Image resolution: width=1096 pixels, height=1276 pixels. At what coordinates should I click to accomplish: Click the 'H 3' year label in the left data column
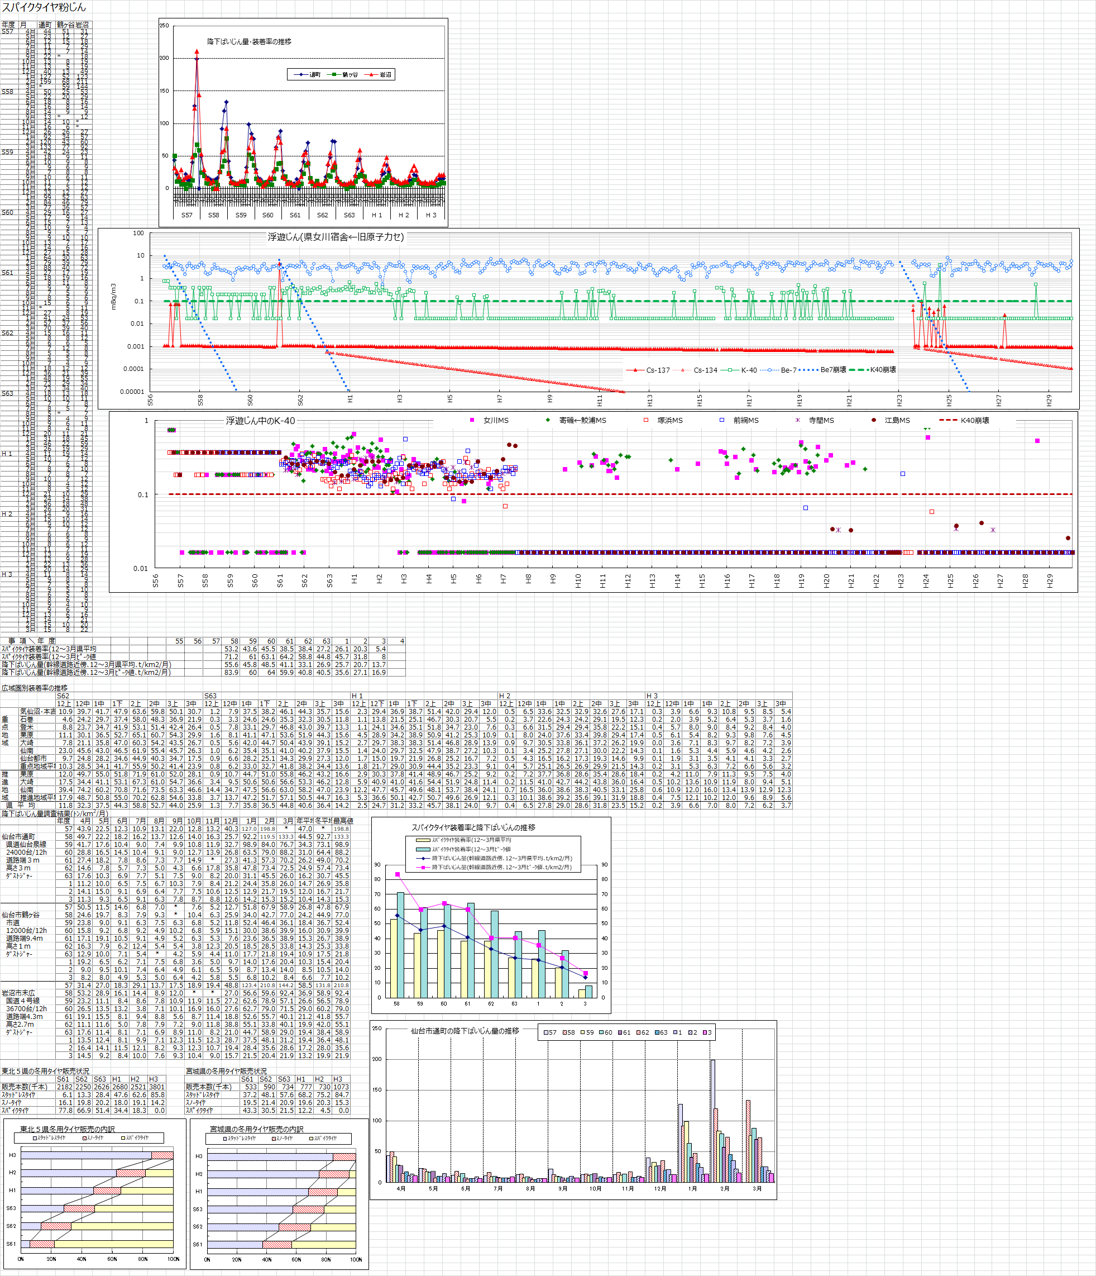pos(7,574)
